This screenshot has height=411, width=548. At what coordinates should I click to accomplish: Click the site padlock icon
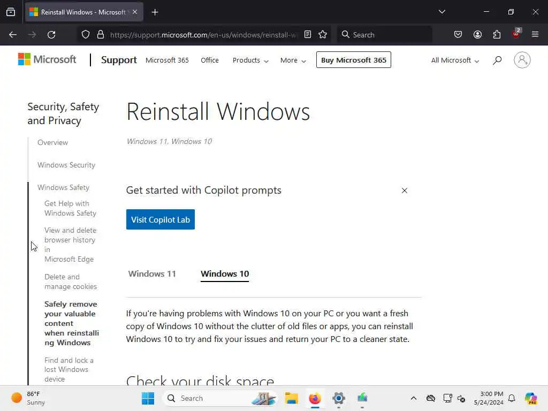tap(101, 35)
